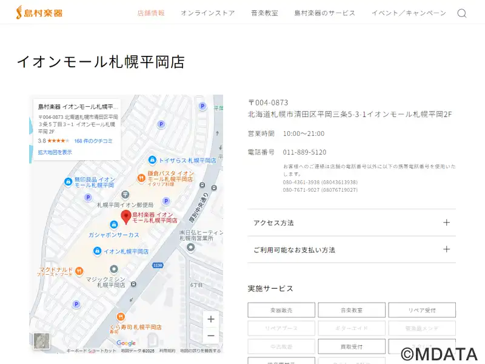Click the 拡大地図を表示 link on the map card

point(55,152)
